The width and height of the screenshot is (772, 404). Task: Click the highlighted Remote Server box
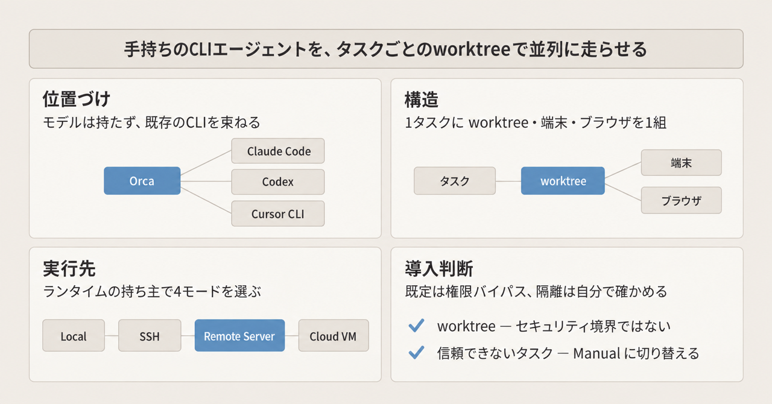click(x=239, y=336)
